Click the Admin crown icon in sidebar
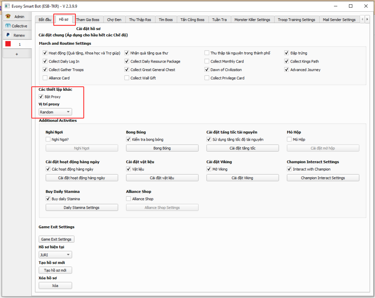The height and width of the screenshot is (298, 375). (x=8, y=16)
